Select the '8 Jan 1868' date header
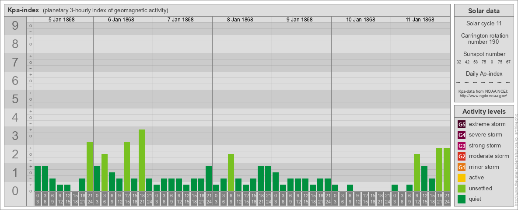This screenshot has height=210, width=518. pos(240,20)
